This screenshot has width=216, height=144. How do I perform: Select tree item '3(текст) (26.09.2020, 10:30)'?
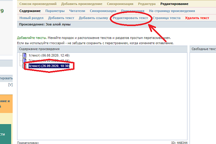51,66
